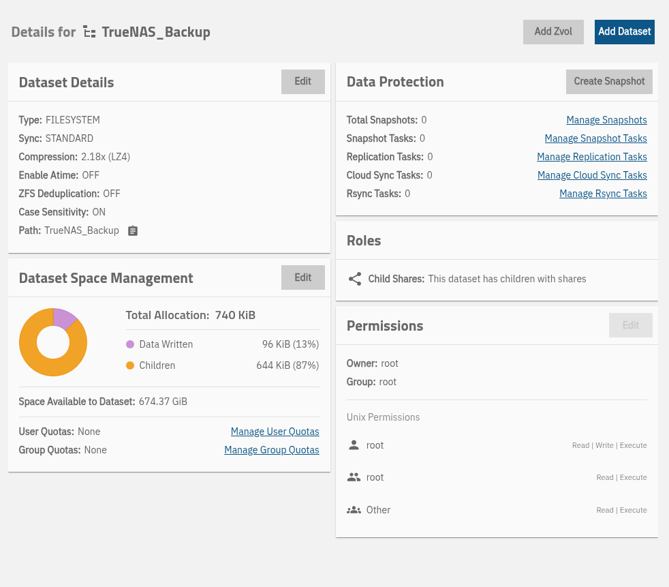The width and height of the screenshot is (669, 587).
Task: Click the Permissions Edit button
Action: [630, 325]
